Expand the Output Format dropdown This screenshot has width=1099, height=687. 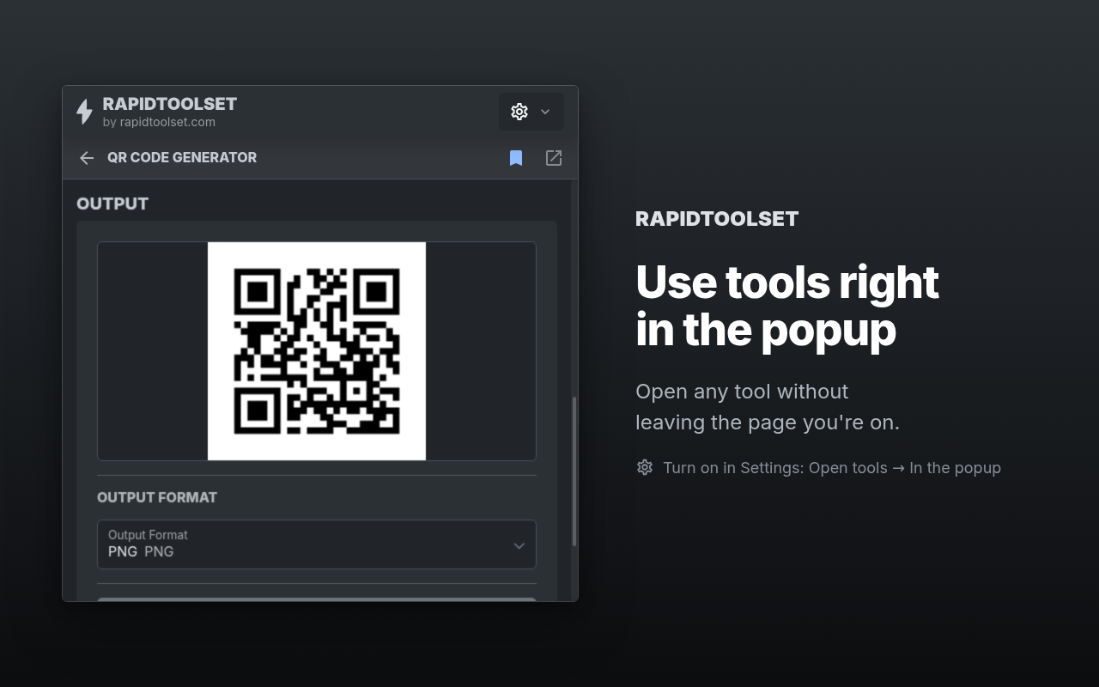pos(317,544)
